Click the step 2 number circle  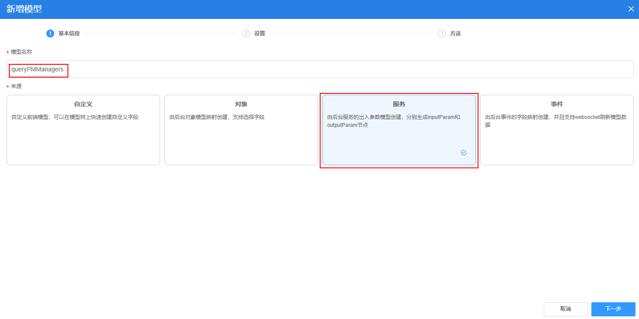click(246, 33)
